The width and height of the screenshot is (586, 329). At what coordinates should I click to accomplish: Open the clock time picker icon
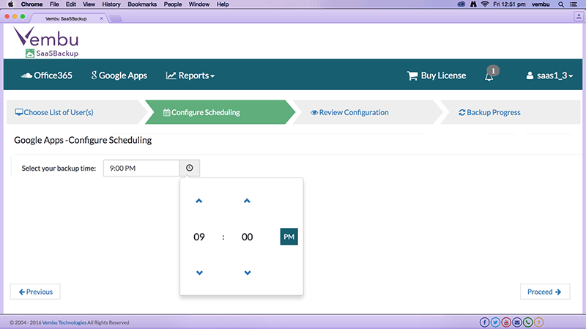pos(190,168)
